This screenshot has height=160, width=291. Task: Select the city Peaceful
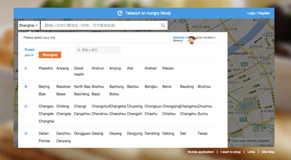coord(46,68)
